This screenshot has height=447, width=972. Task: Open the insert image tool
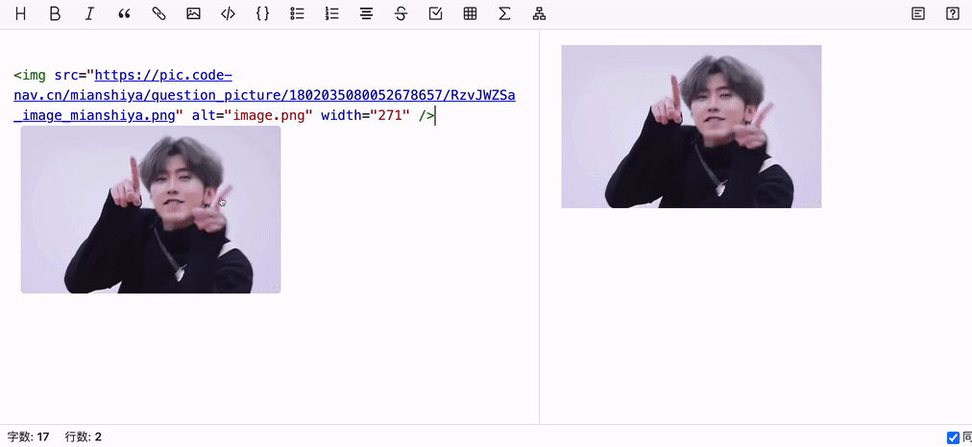pyautogui.click(x=193, y=13)
